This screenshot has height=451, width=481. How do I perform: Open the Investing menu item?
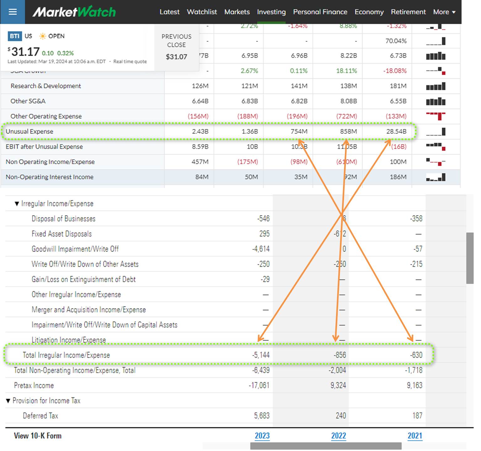pos(271,12)
